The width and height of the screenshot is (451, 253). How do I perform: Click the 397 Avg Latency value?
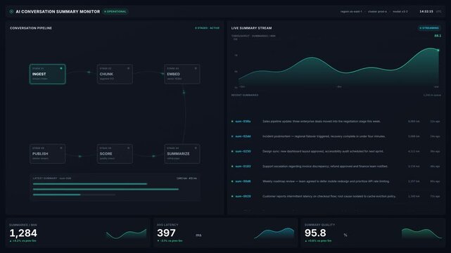pos(166,233)
